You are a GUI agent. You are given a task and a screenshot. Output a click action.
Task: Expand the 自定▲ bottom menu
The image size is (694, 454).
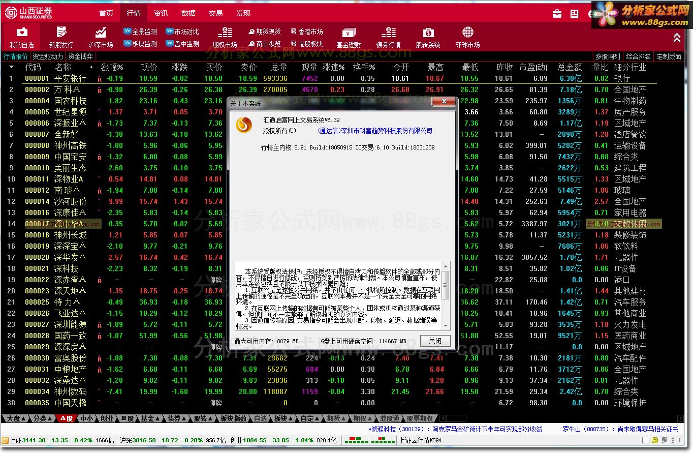click(310, 418)
